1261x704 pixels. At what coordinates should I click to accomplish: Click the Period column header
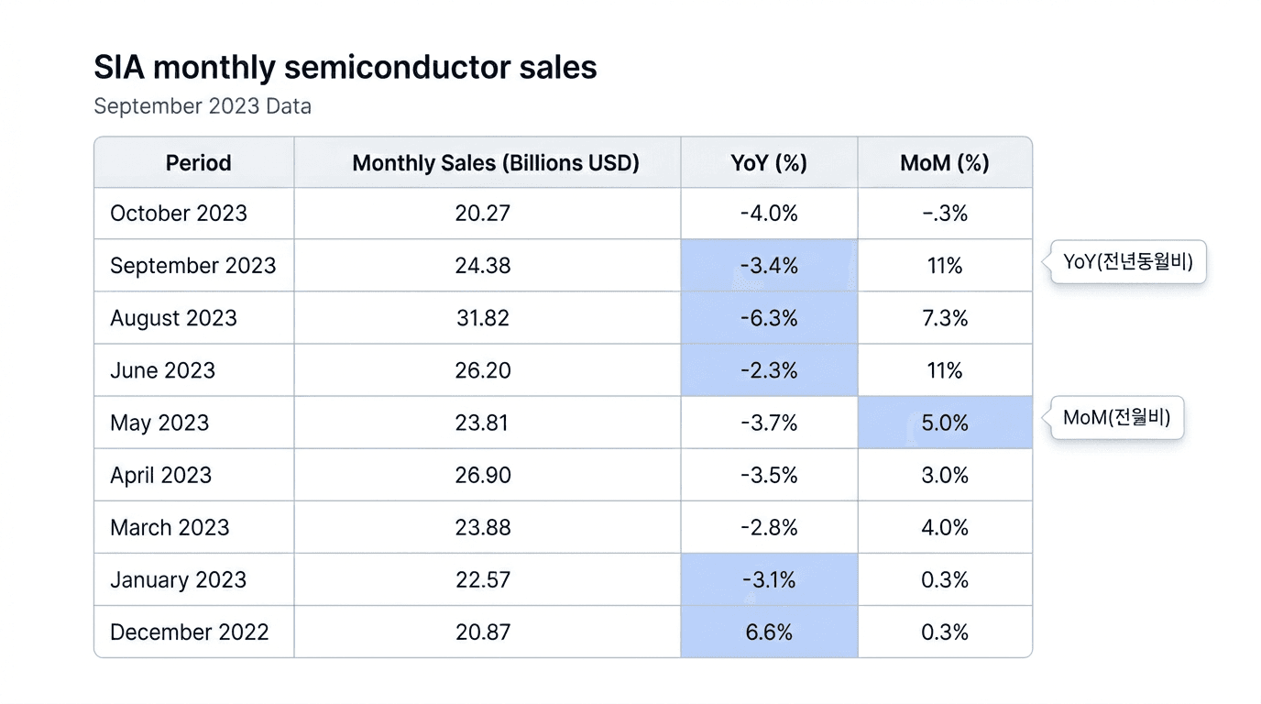(198, 163)
